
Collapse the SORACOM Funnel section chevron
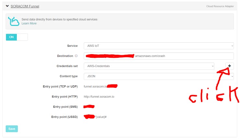pos(7,6)
